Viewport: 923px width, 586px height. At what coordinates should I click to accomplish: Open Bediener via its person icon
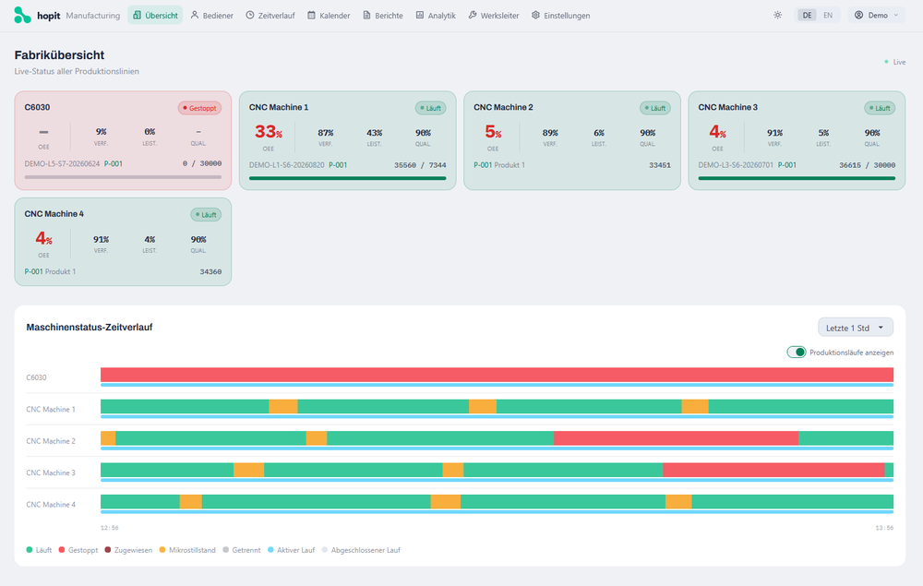pyautogui.click(x=195, y=16)
